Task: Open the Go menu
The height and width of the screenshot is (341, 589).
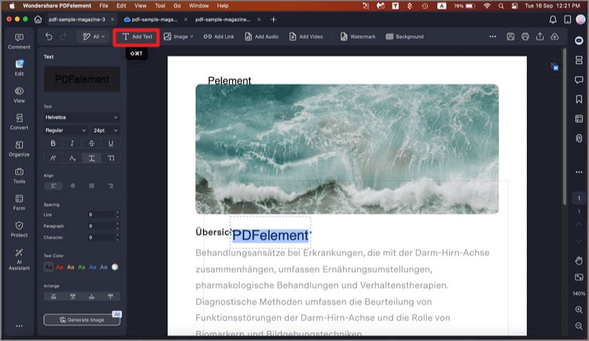Action: (177, 6)
